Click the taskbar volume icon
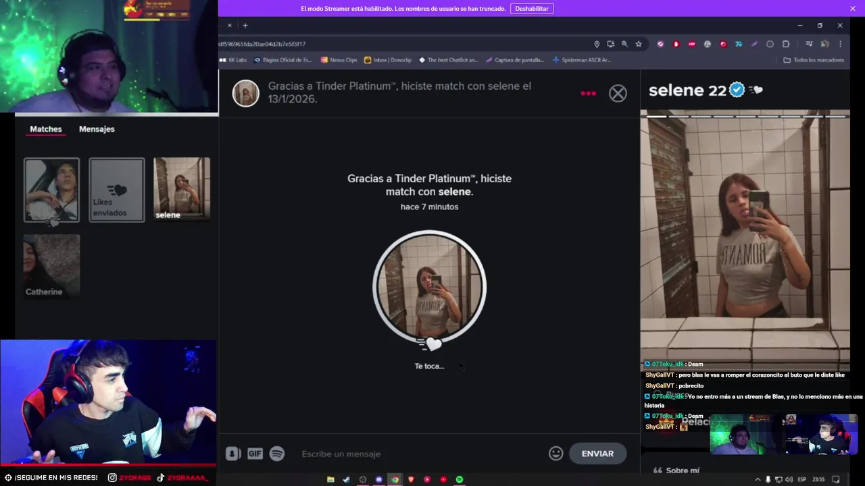 (x=789, y=479)
